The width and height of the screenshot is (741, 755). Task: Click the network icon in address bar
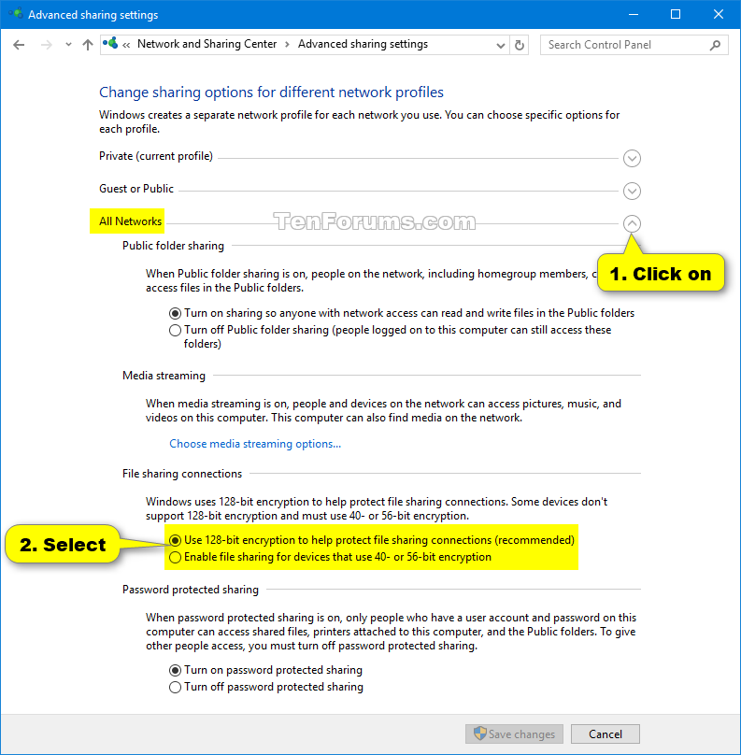tap(110, 43)
